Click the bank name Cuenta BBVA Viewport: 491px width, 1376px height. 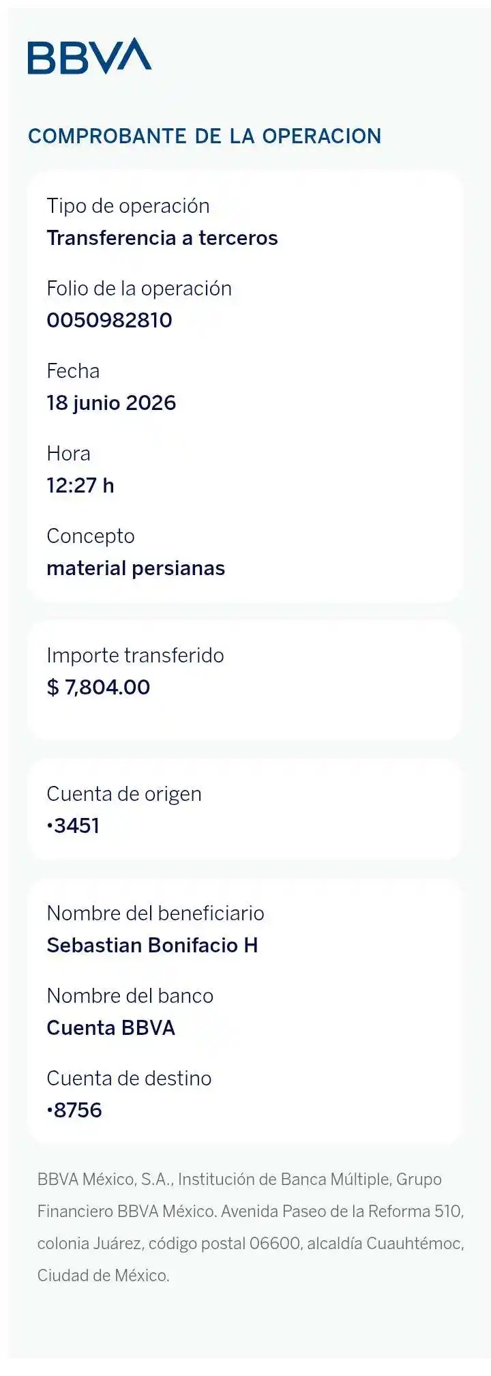[111, 1027]
